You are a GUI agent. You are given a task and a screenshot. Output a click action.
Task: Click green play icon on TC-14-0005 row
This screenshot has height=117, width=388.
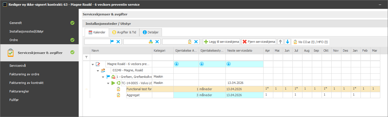tap(113, 83)
